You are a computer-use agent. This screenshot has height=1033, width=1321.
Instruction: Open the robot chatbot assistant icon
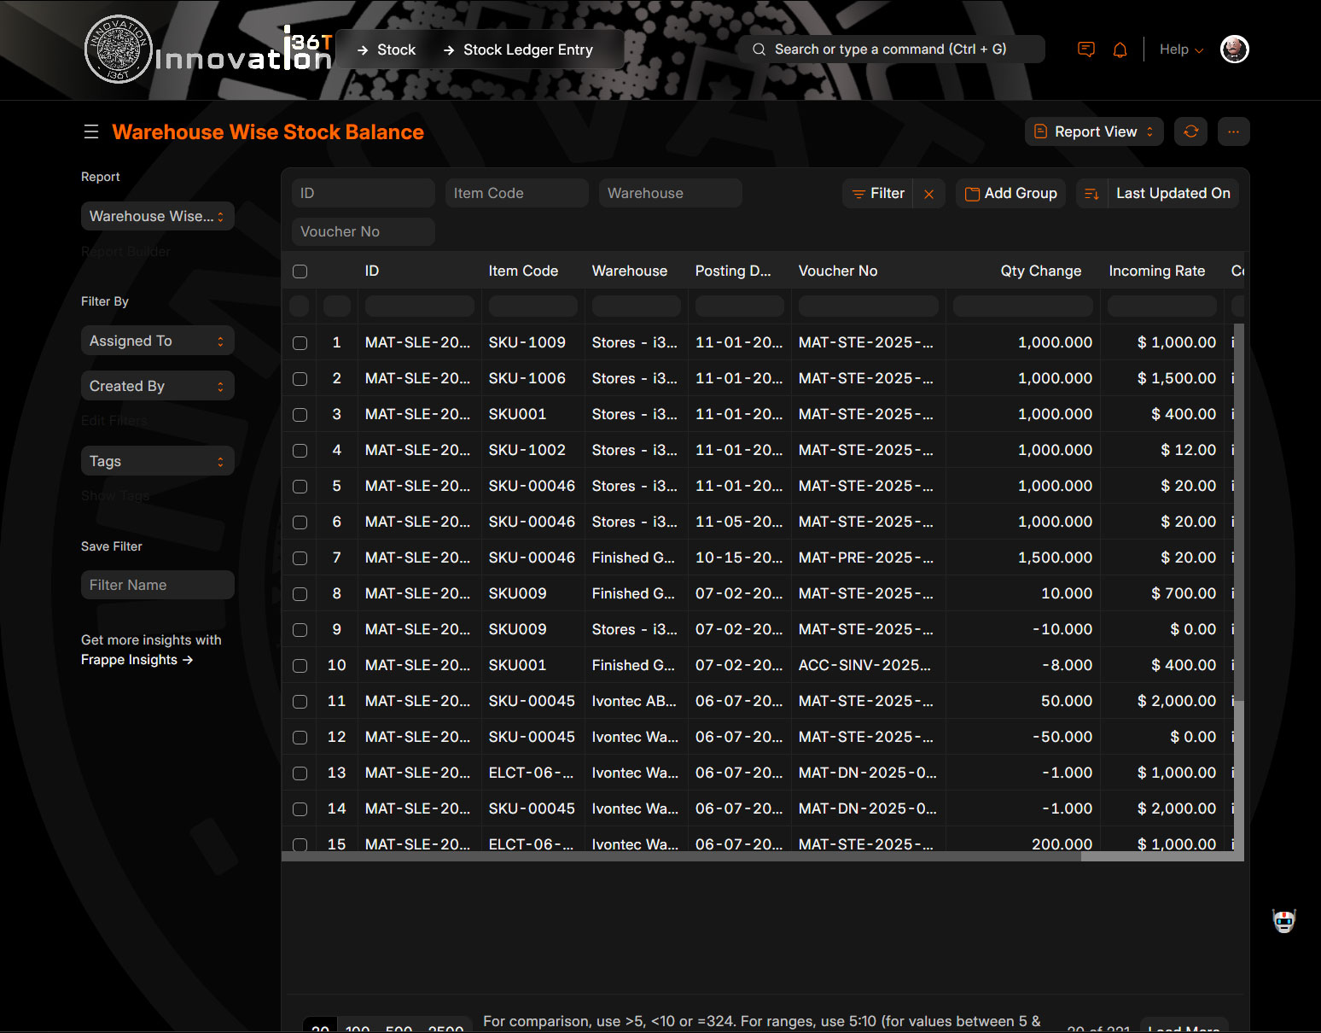[x=1283, y=921]
